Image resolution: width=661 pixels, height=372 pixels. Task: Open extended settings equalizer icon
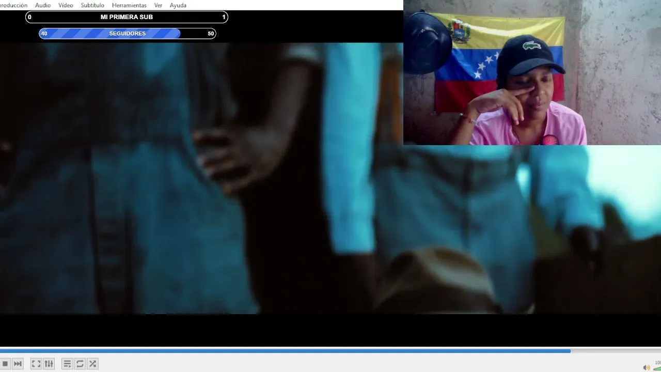pyautogui.click(x=49, y=364)
